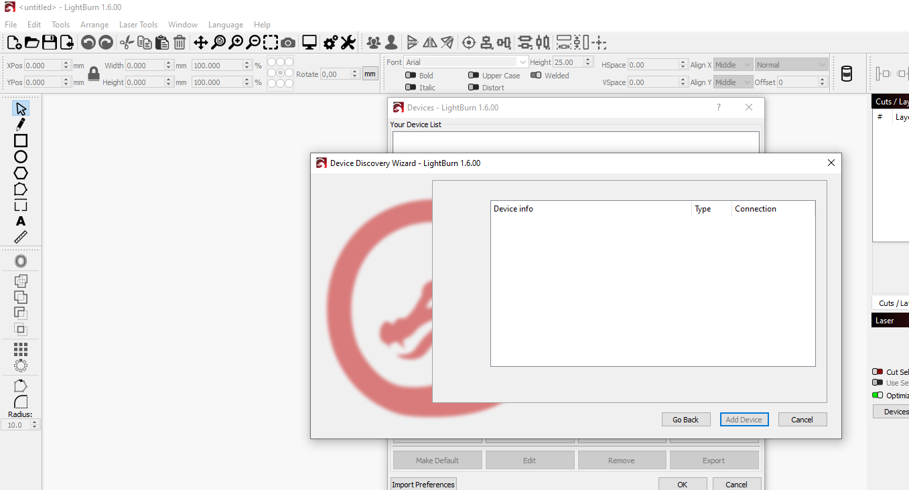Select the Polygon hexagon tool
Screen dimensions: 909x490
pos(21,173)
